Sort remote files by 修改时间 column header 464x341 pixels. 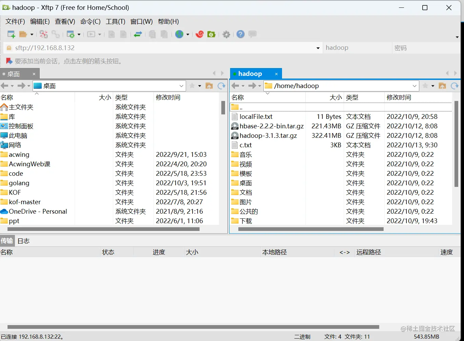pyautogui.click(x=418, y=98)
